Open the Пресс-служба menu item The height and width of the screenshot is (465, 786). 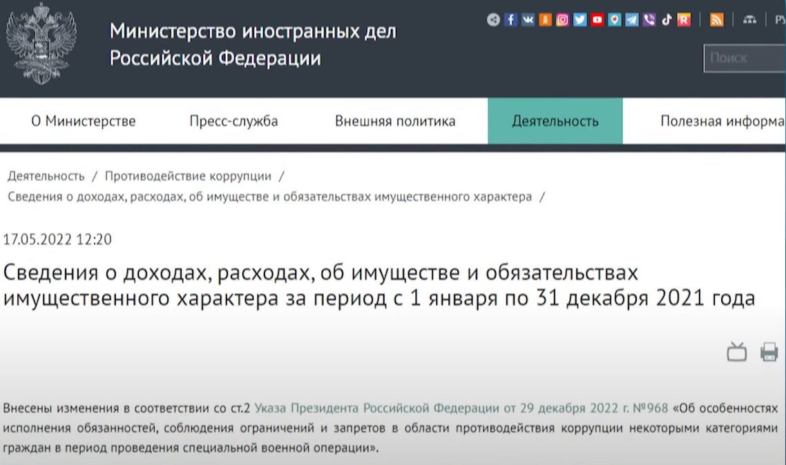click(233, 120)
